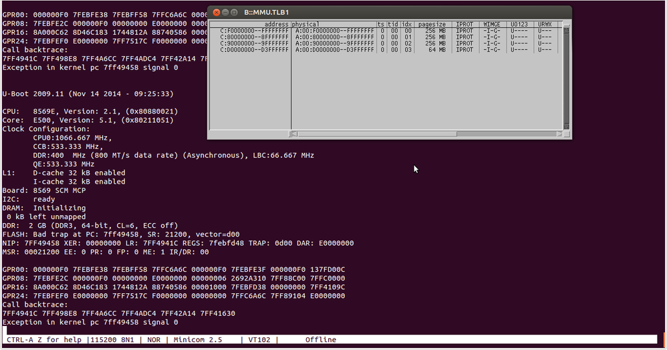Image resolution: width=667 pixels, height=350 pixels.
Task: Click the 'Offline' status in Minicom bar
Action: 321,339
